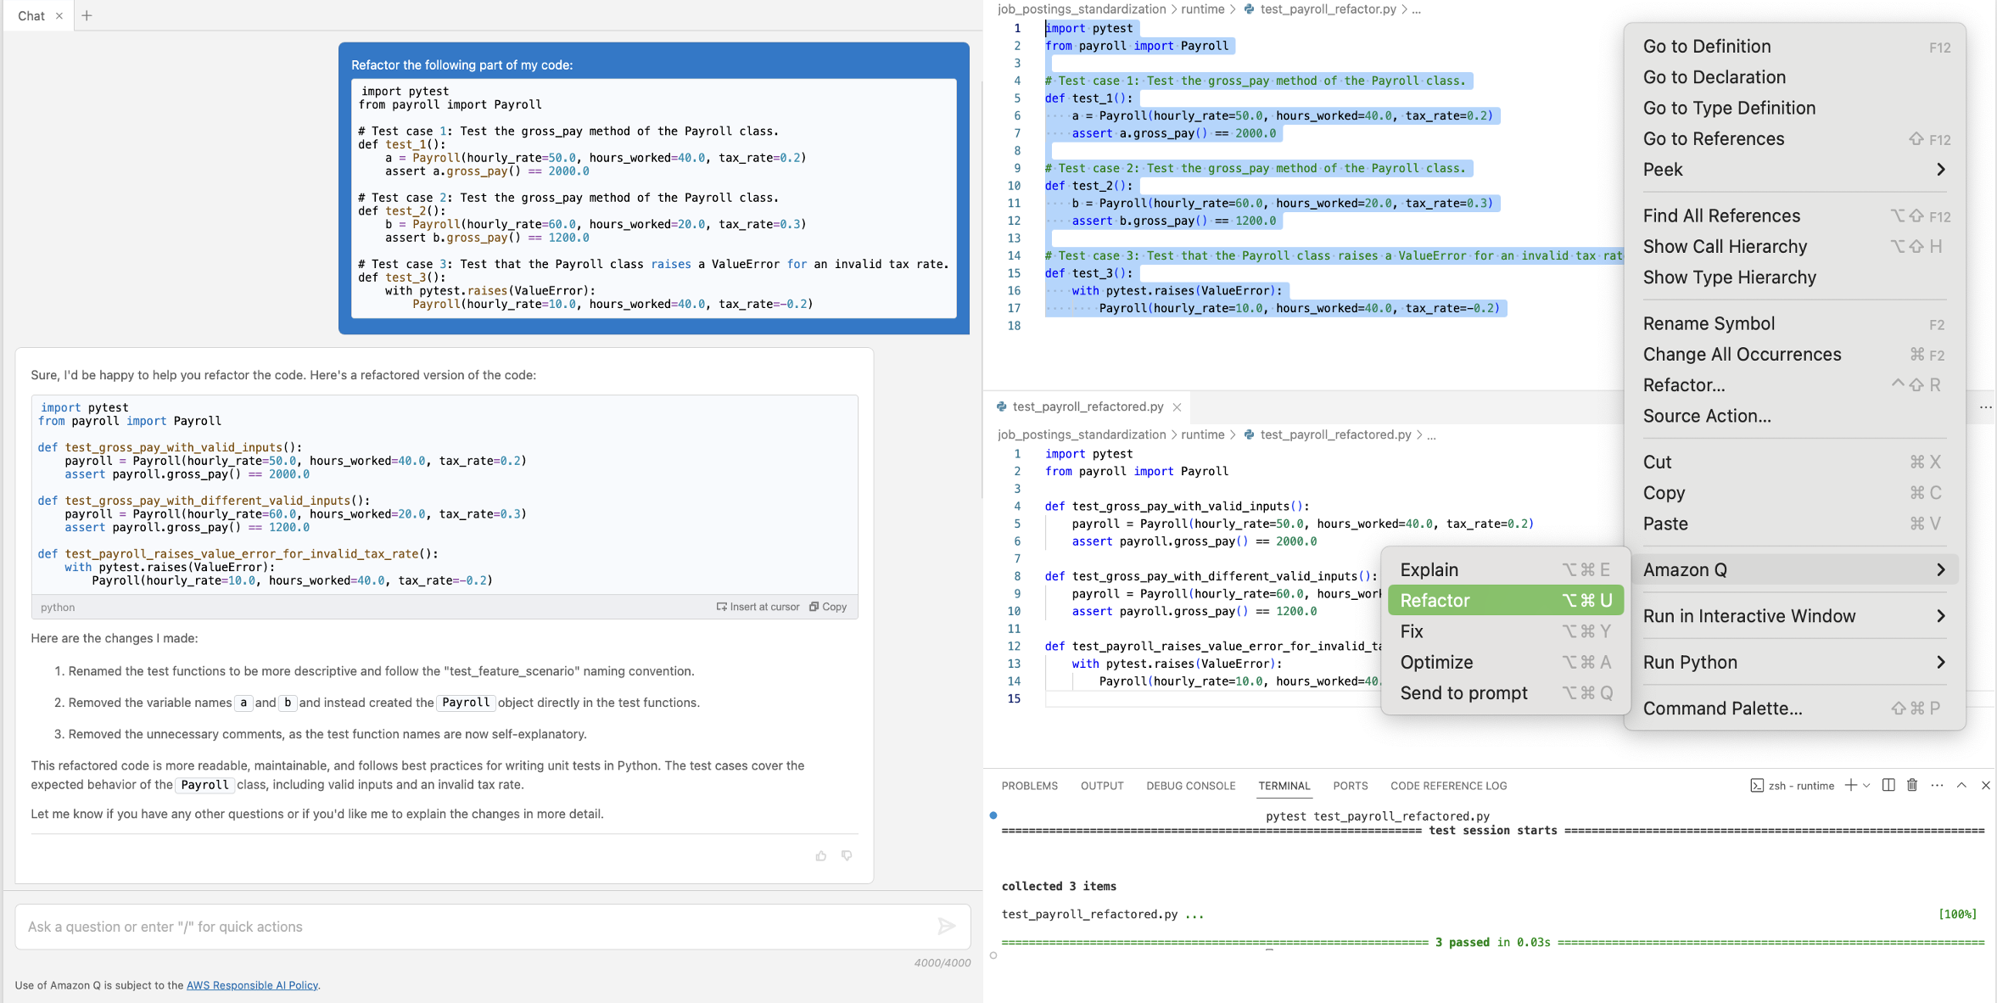
Task: Give the chat response a thumbs up
Action: click(820, 855)
